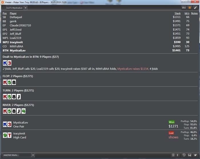This screenshot has height=159, width=200.
Task: Click the RIVER: 2 Players header
Action: (18, 105)
